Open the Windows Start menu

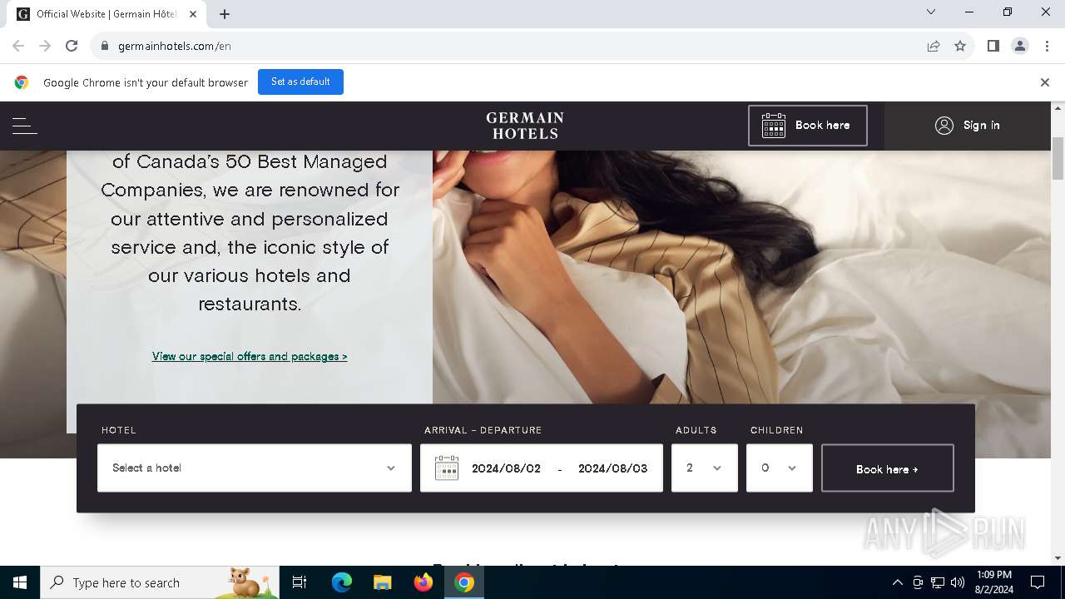20,582
